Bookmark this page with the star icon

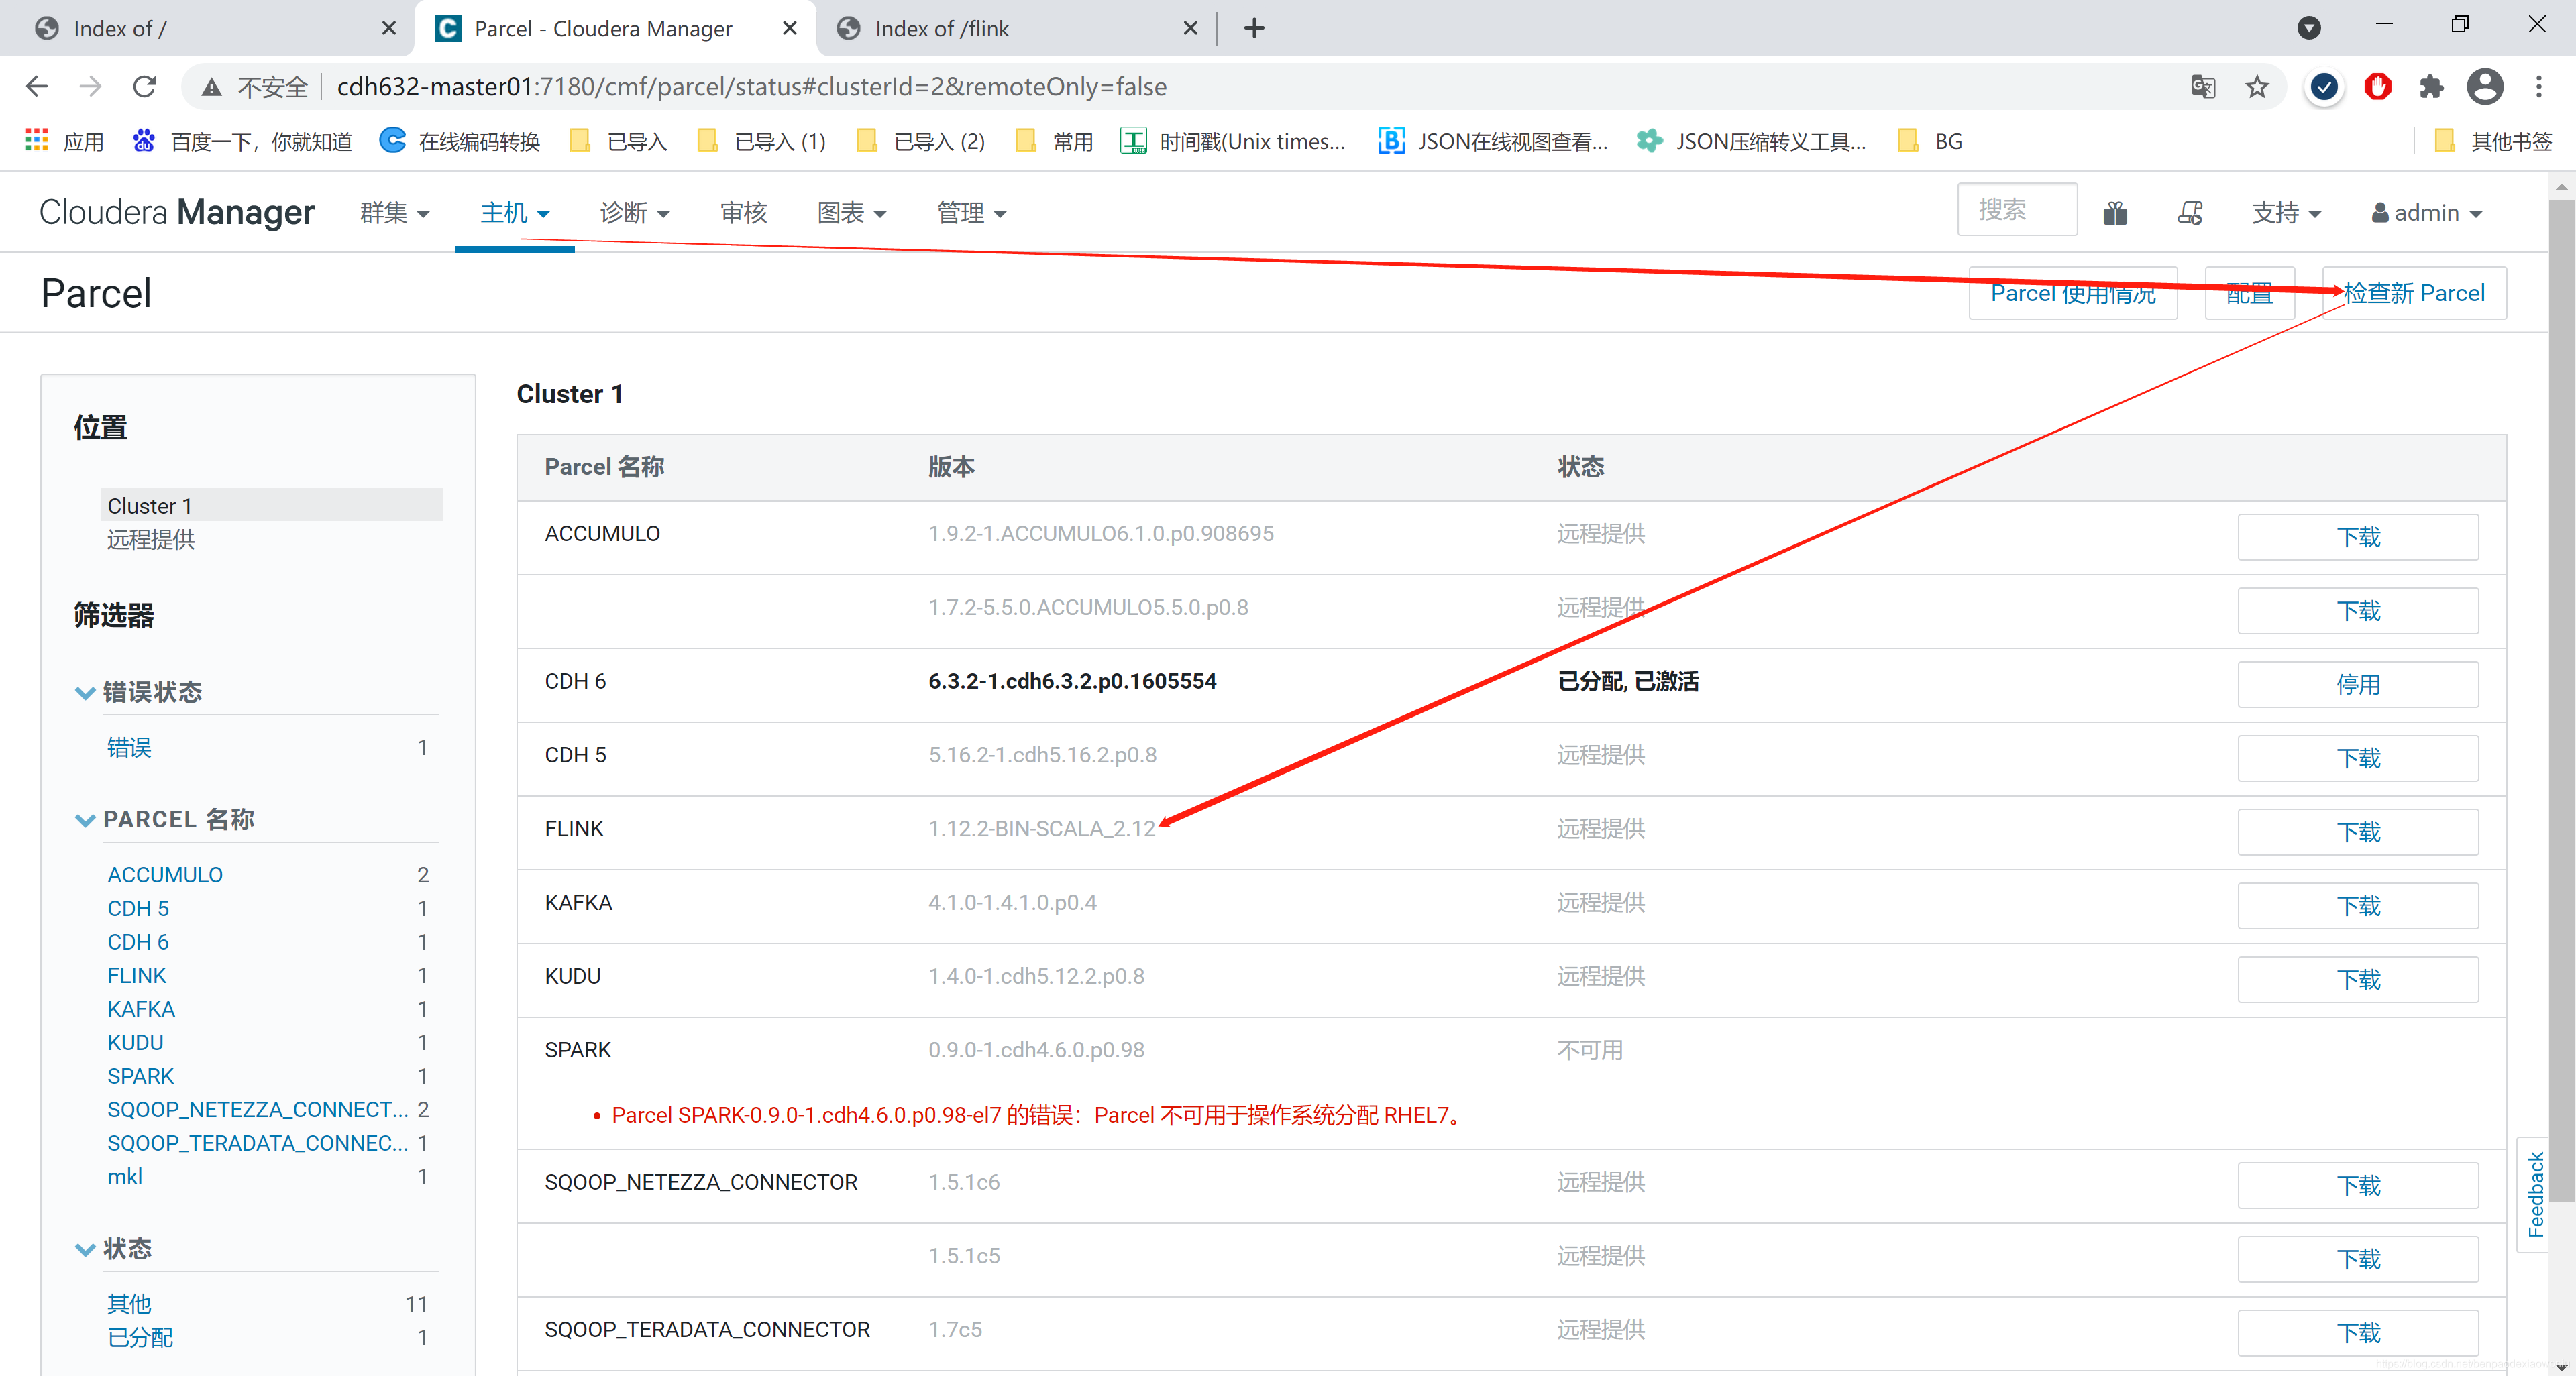pos(2256,87)
